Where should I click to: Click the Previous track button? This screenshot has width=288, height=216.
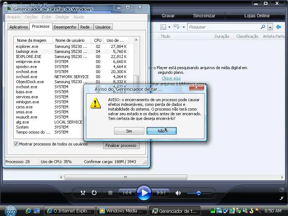[x=127, y=193]
